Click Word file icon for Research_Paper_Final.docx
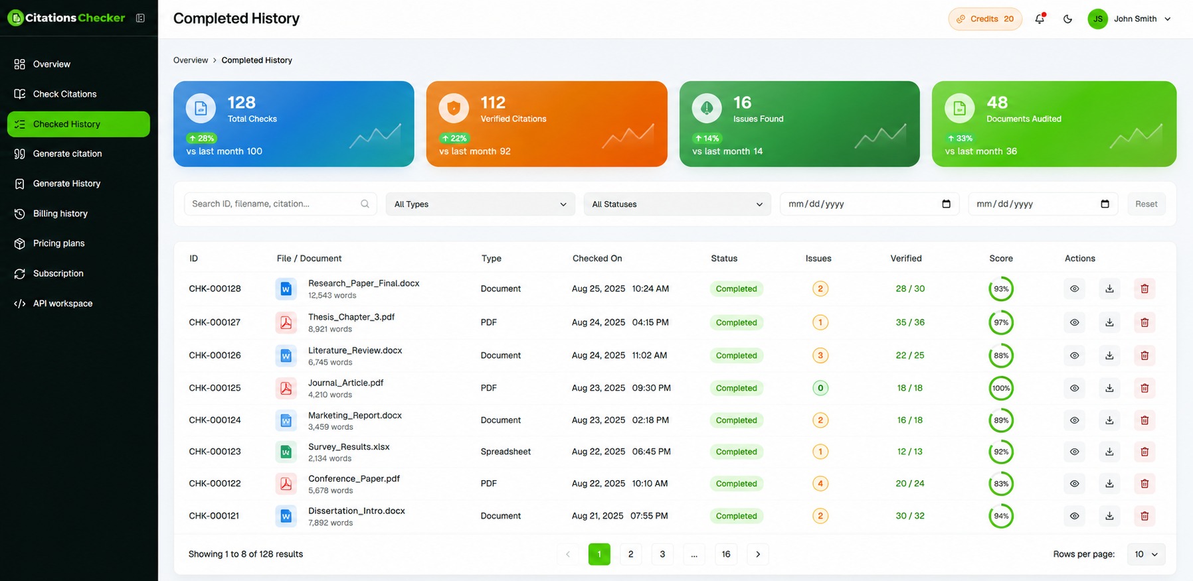This screenshot has width=1193, height=581. tap(286, 289)
